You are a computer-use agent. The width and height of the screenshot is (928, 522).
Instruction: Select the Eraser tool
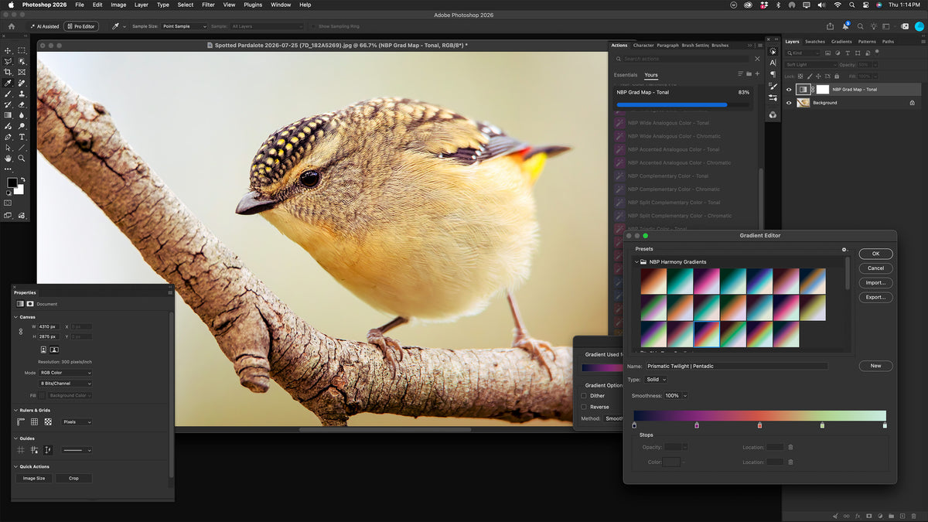coord(22,104)
